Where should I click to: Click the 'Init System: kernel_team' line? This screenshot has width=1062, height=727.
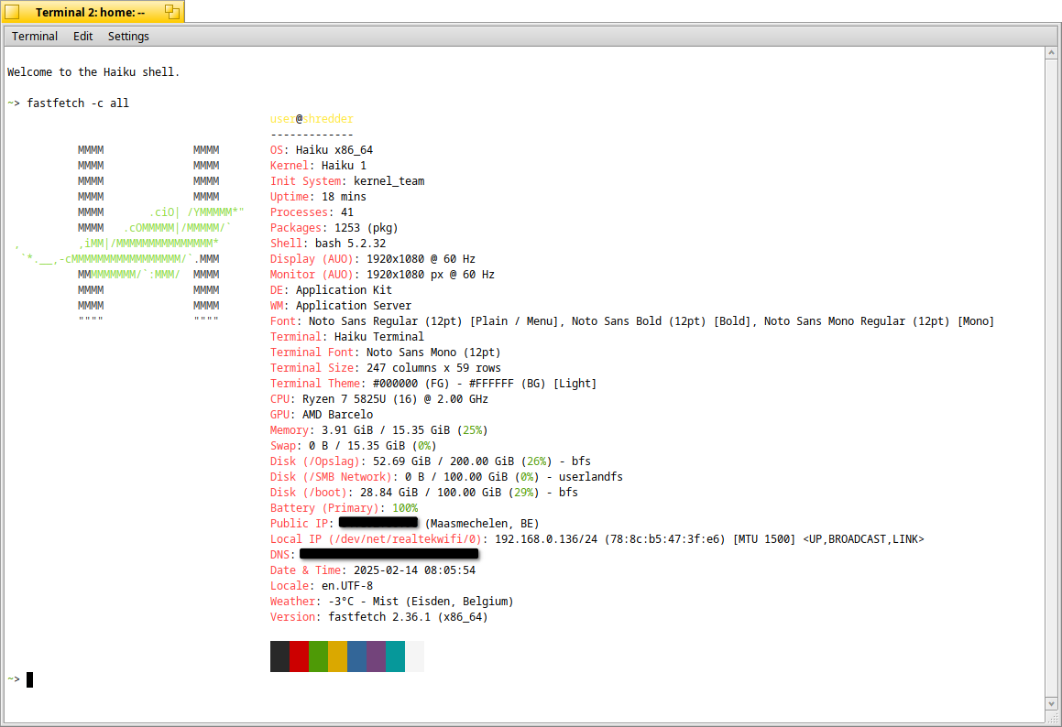coord(347,180)
